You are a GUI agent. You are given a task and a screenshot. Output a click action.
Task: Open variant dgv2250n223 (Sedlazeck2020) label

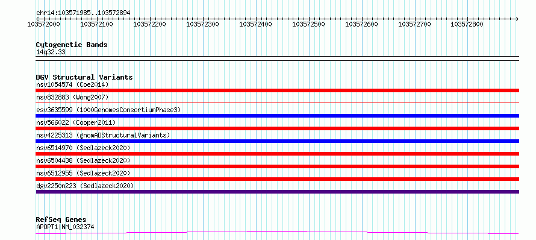tap(85, 186)
